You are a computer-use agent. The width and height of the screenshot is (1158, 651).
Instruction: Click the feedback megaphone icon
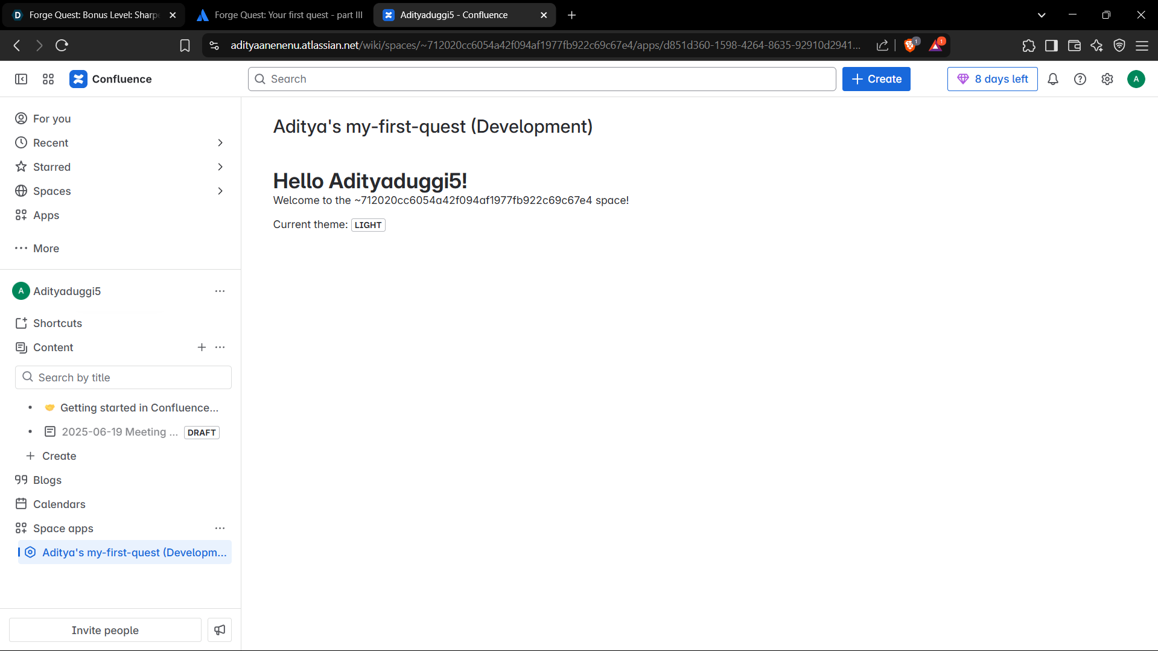(220, 630)
